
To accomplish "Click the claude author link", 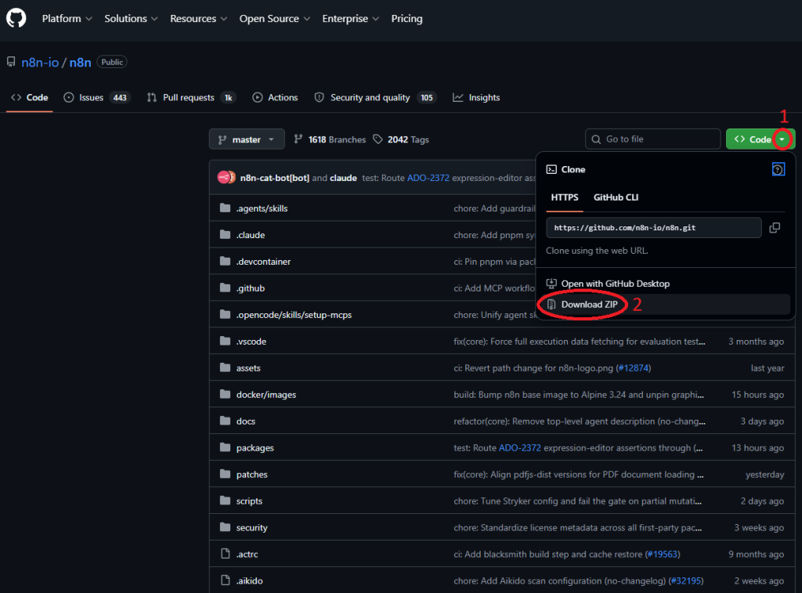I will tap(343, 178).
